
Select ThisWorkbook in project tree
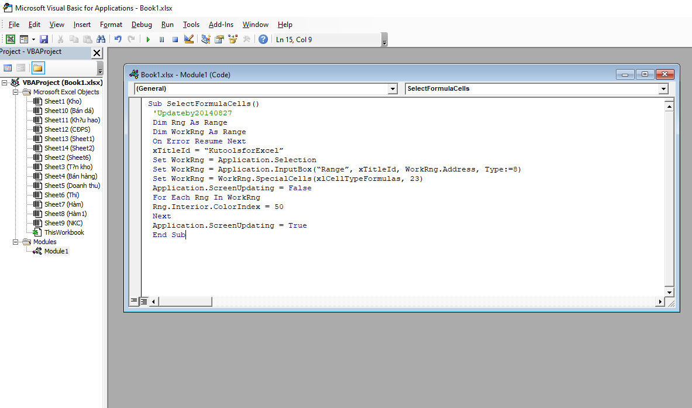64,232
